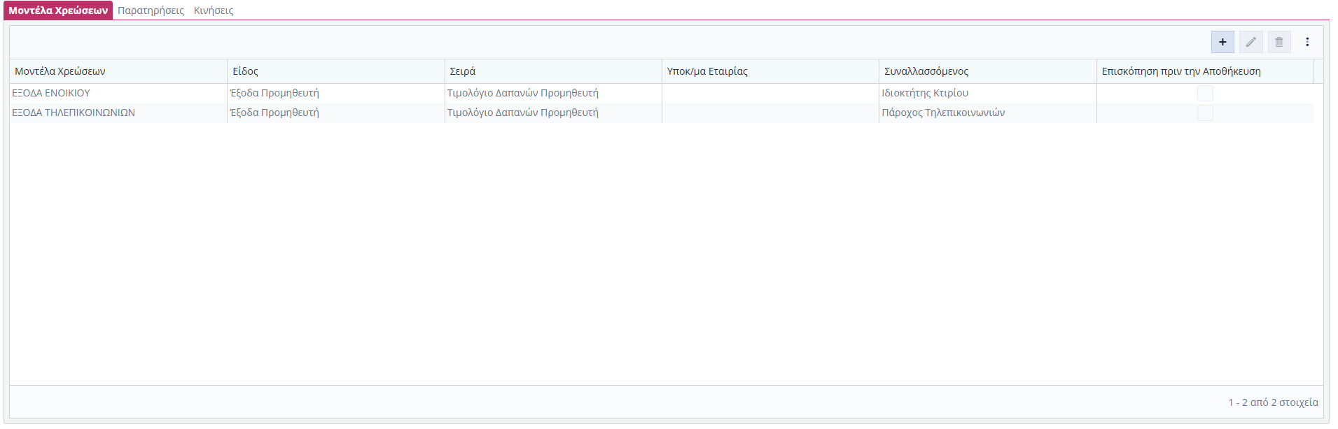Sort by Είδος column header
Screen dimensions: 1338x429
tap(246, 71)
